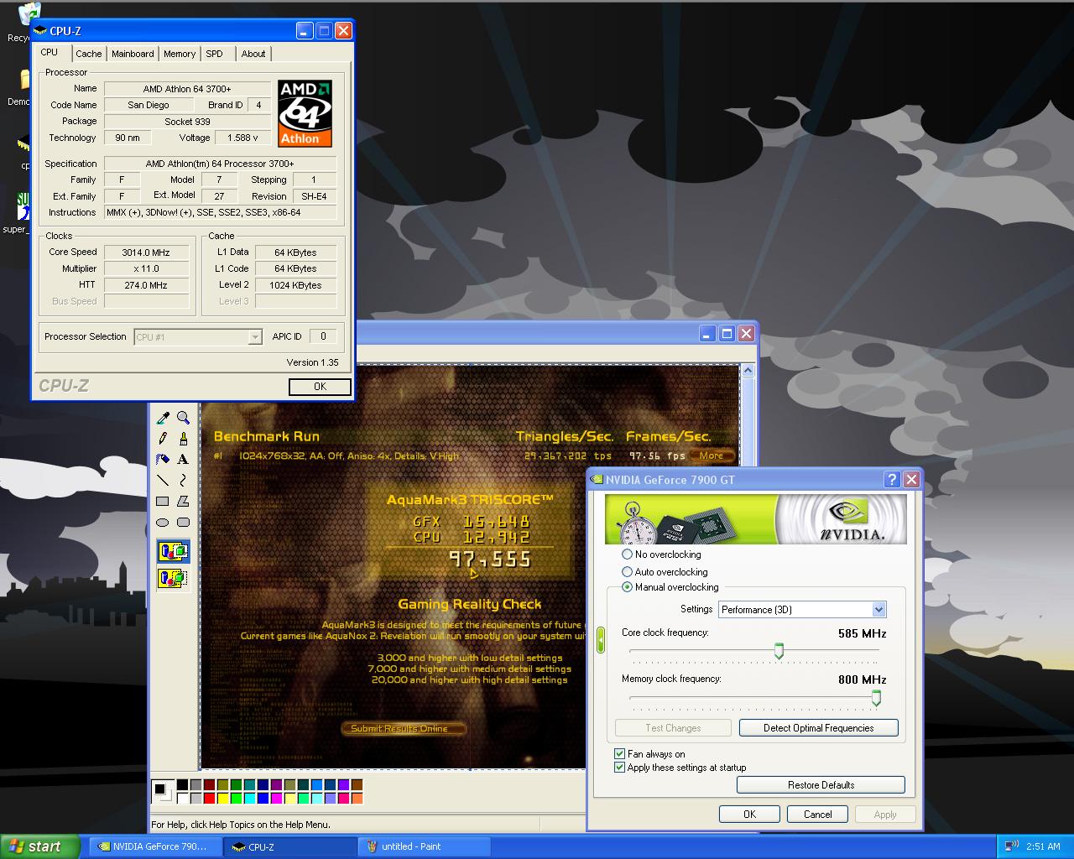Image resolution: width=1074 pixels, height=859 pixels.
Task: Click the help question mark in NVIDIA dialog
Action: point(891,479)
